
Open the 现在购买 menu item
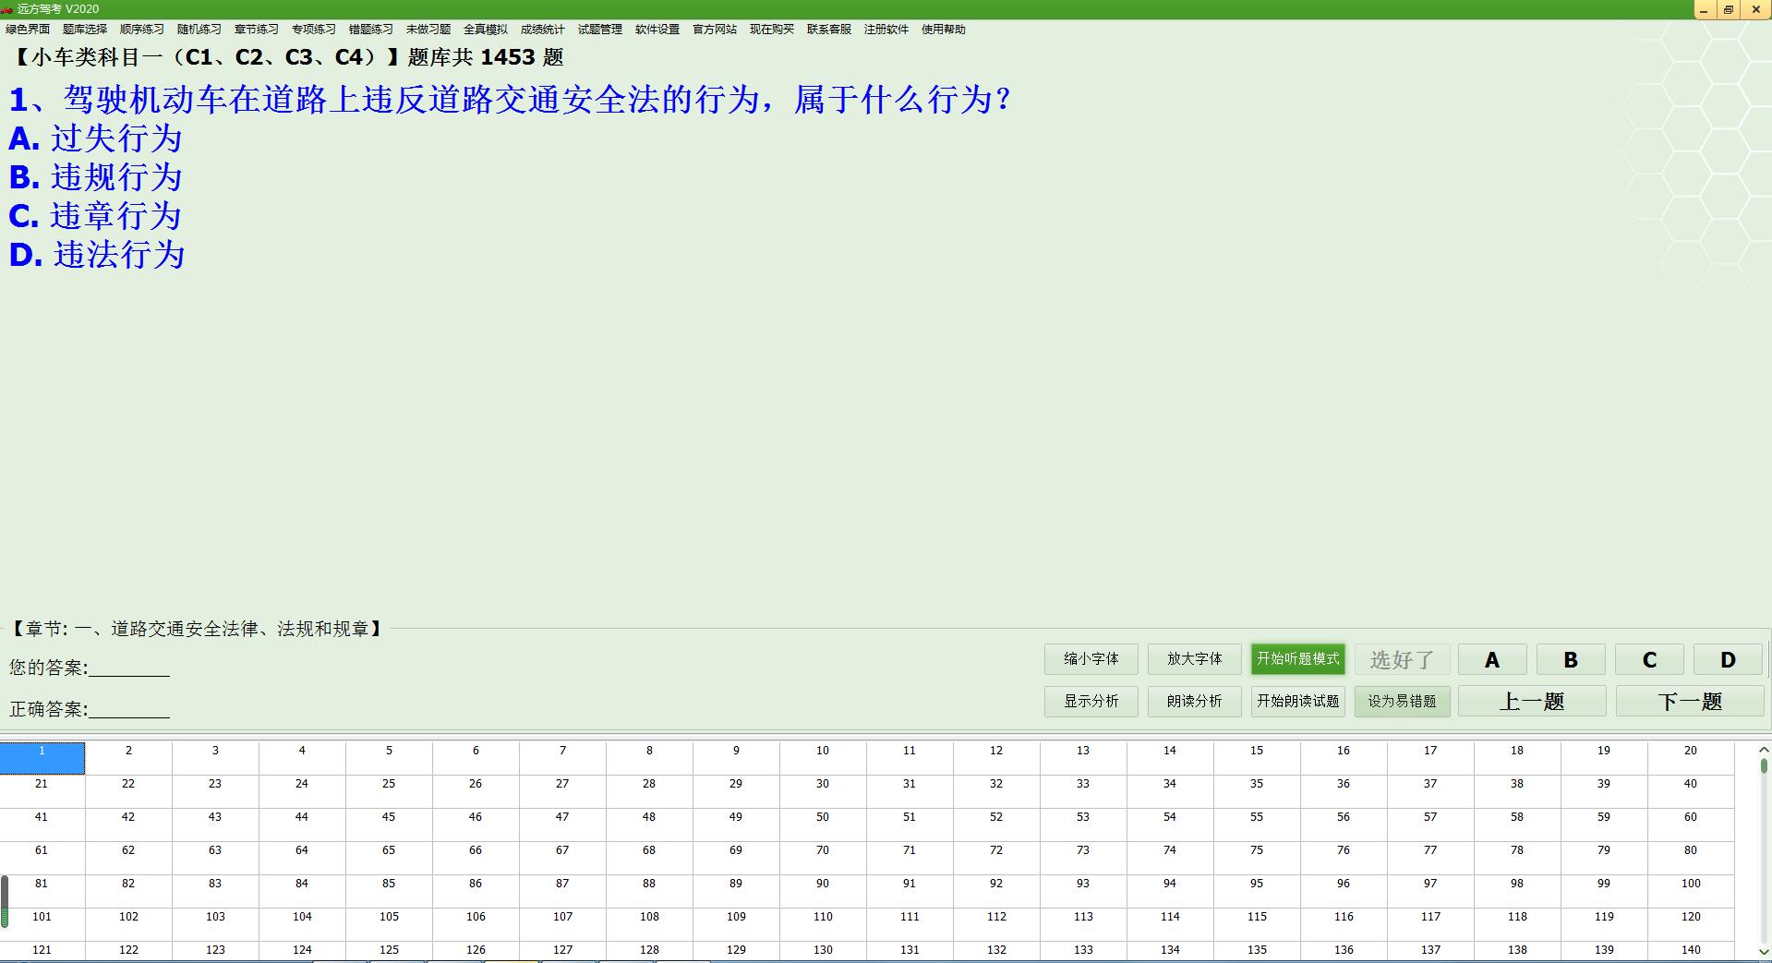point(772,30)
